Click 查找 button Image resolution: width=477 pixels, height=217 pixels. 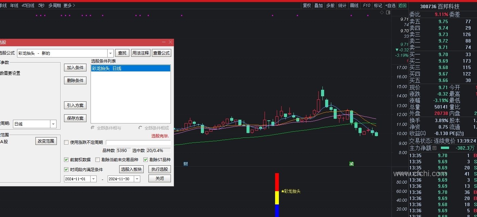point(122,53)
